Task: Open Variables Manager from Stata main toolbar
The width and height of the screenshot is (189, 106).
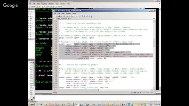Action: pyautogui.click(x=56, y=6)
